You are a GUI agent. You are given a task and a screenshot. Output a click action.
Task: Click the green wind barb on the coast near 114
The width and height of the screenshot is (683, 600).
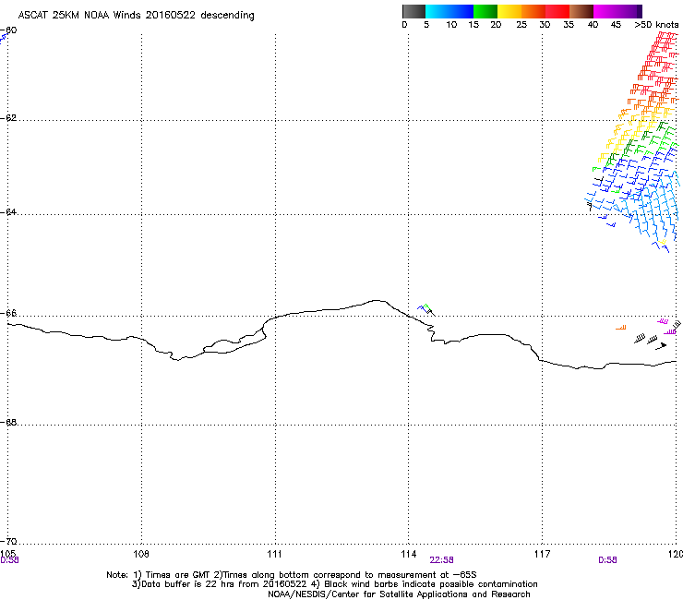coord(425,307)
